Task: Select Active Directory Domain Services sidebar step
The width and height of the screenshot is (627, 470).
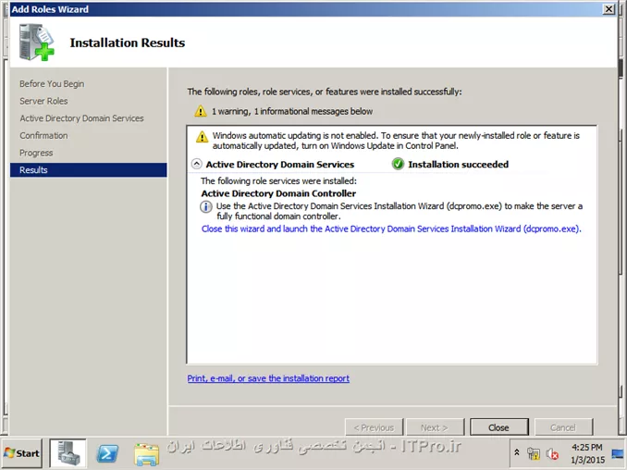Action: [x=81, y=118]
